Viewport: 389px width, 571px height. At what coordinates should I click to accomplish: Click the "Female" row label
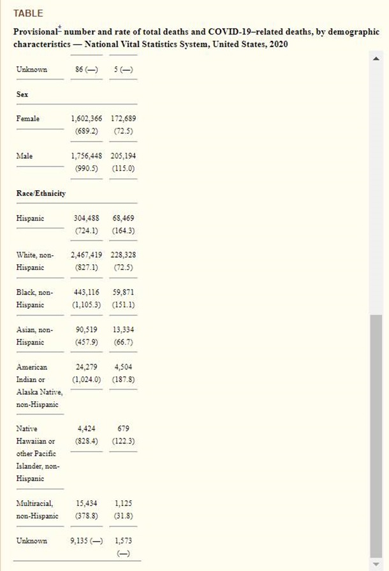pyautogui.click(x=27, y=119)
